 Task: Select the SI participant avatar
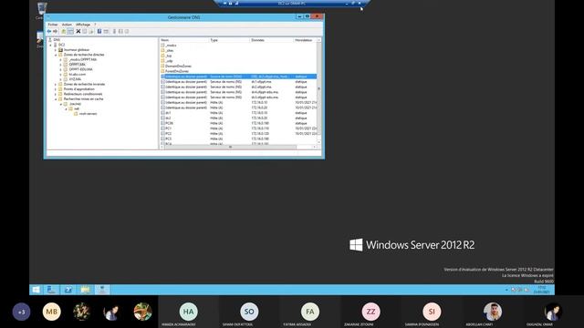click(x=432, y=312)
